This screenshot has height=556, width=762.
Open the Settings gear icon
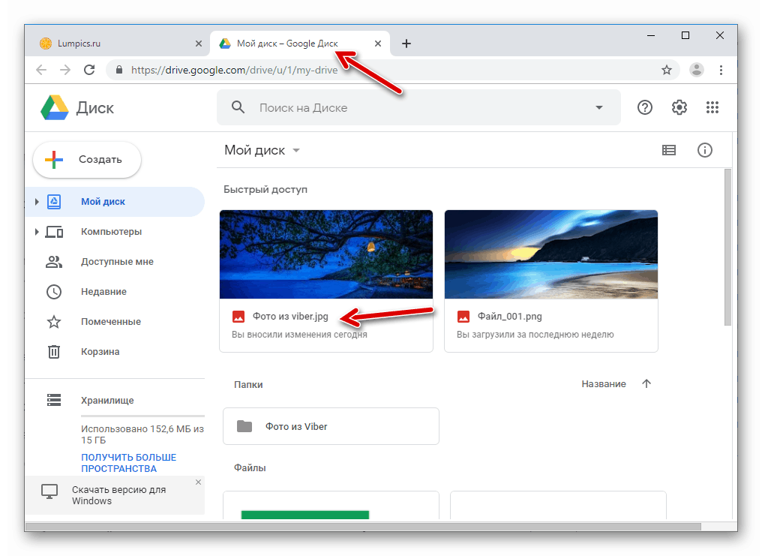pyautogui.click(x=679, y=107)
